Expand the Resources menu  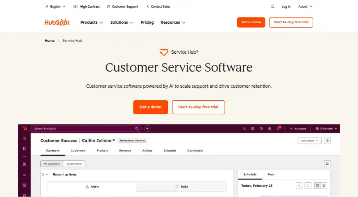click(x=173, y=22)
